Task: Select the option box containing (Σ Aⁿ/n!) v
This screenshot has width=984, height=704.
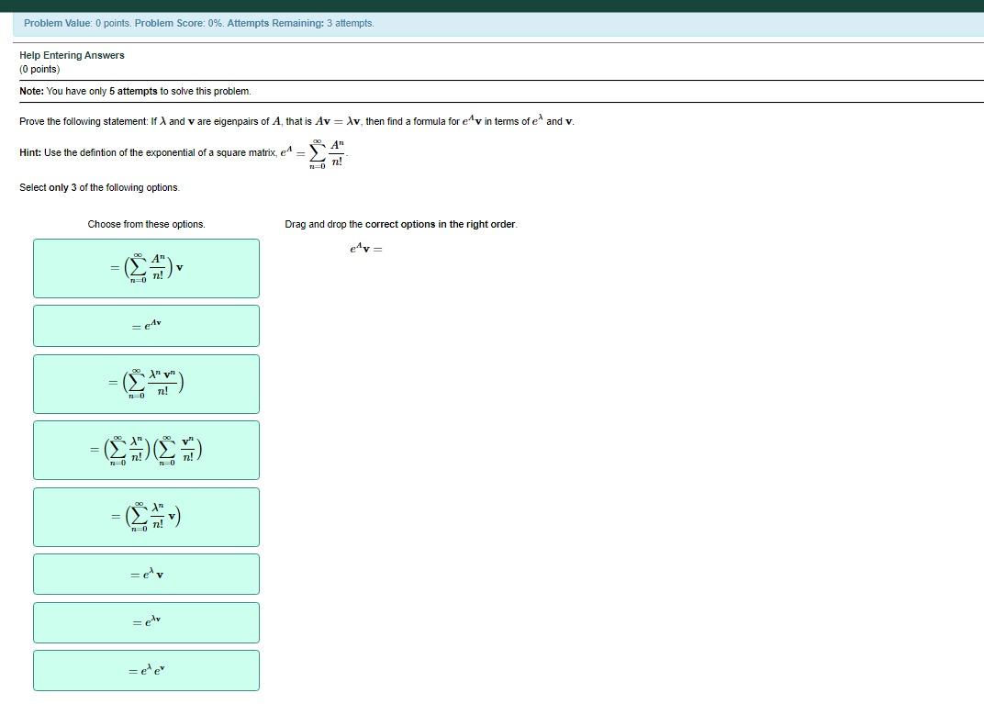Action: pos(146,267)
